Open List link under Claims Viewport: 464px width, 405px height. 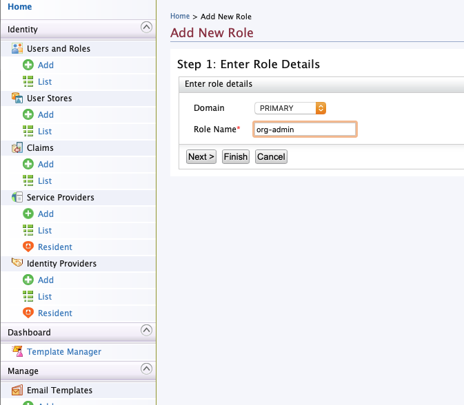coord(45,181)
